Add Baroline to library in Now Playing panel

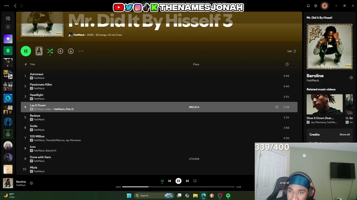click(x=351, y=78)
